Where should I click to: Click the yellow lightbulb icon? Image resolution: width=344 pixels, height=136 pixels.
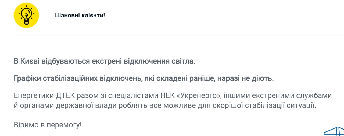[x=26, y=15]
